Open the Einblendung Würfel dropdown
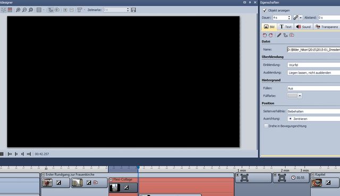Screen dimensions: 340x196 313,65
